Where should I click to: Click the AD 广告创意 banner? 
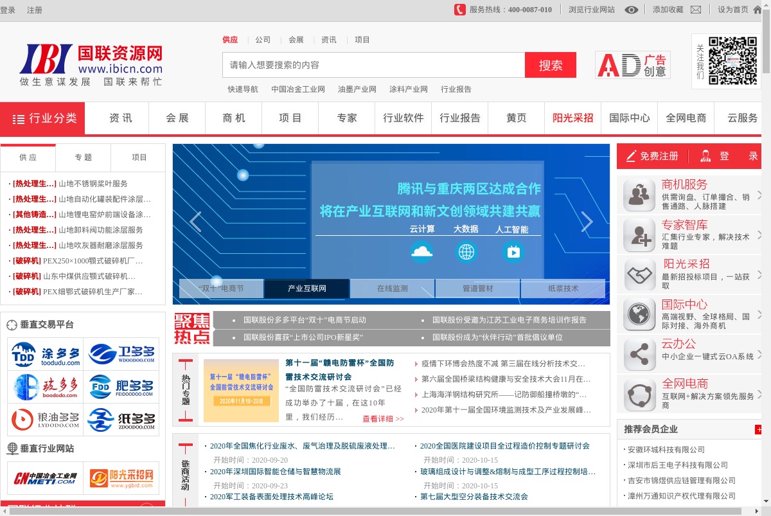(x=633, y=65)
